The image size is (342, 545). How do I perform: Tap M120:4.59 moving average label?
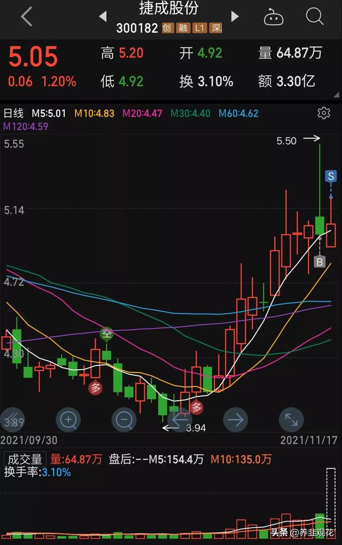[x=25, y=126]
